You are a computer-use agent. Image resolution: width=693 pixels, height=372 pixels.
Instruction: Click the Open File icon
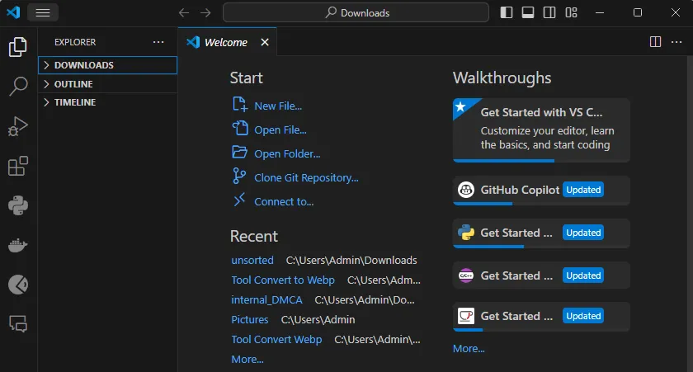click(240, 128)
